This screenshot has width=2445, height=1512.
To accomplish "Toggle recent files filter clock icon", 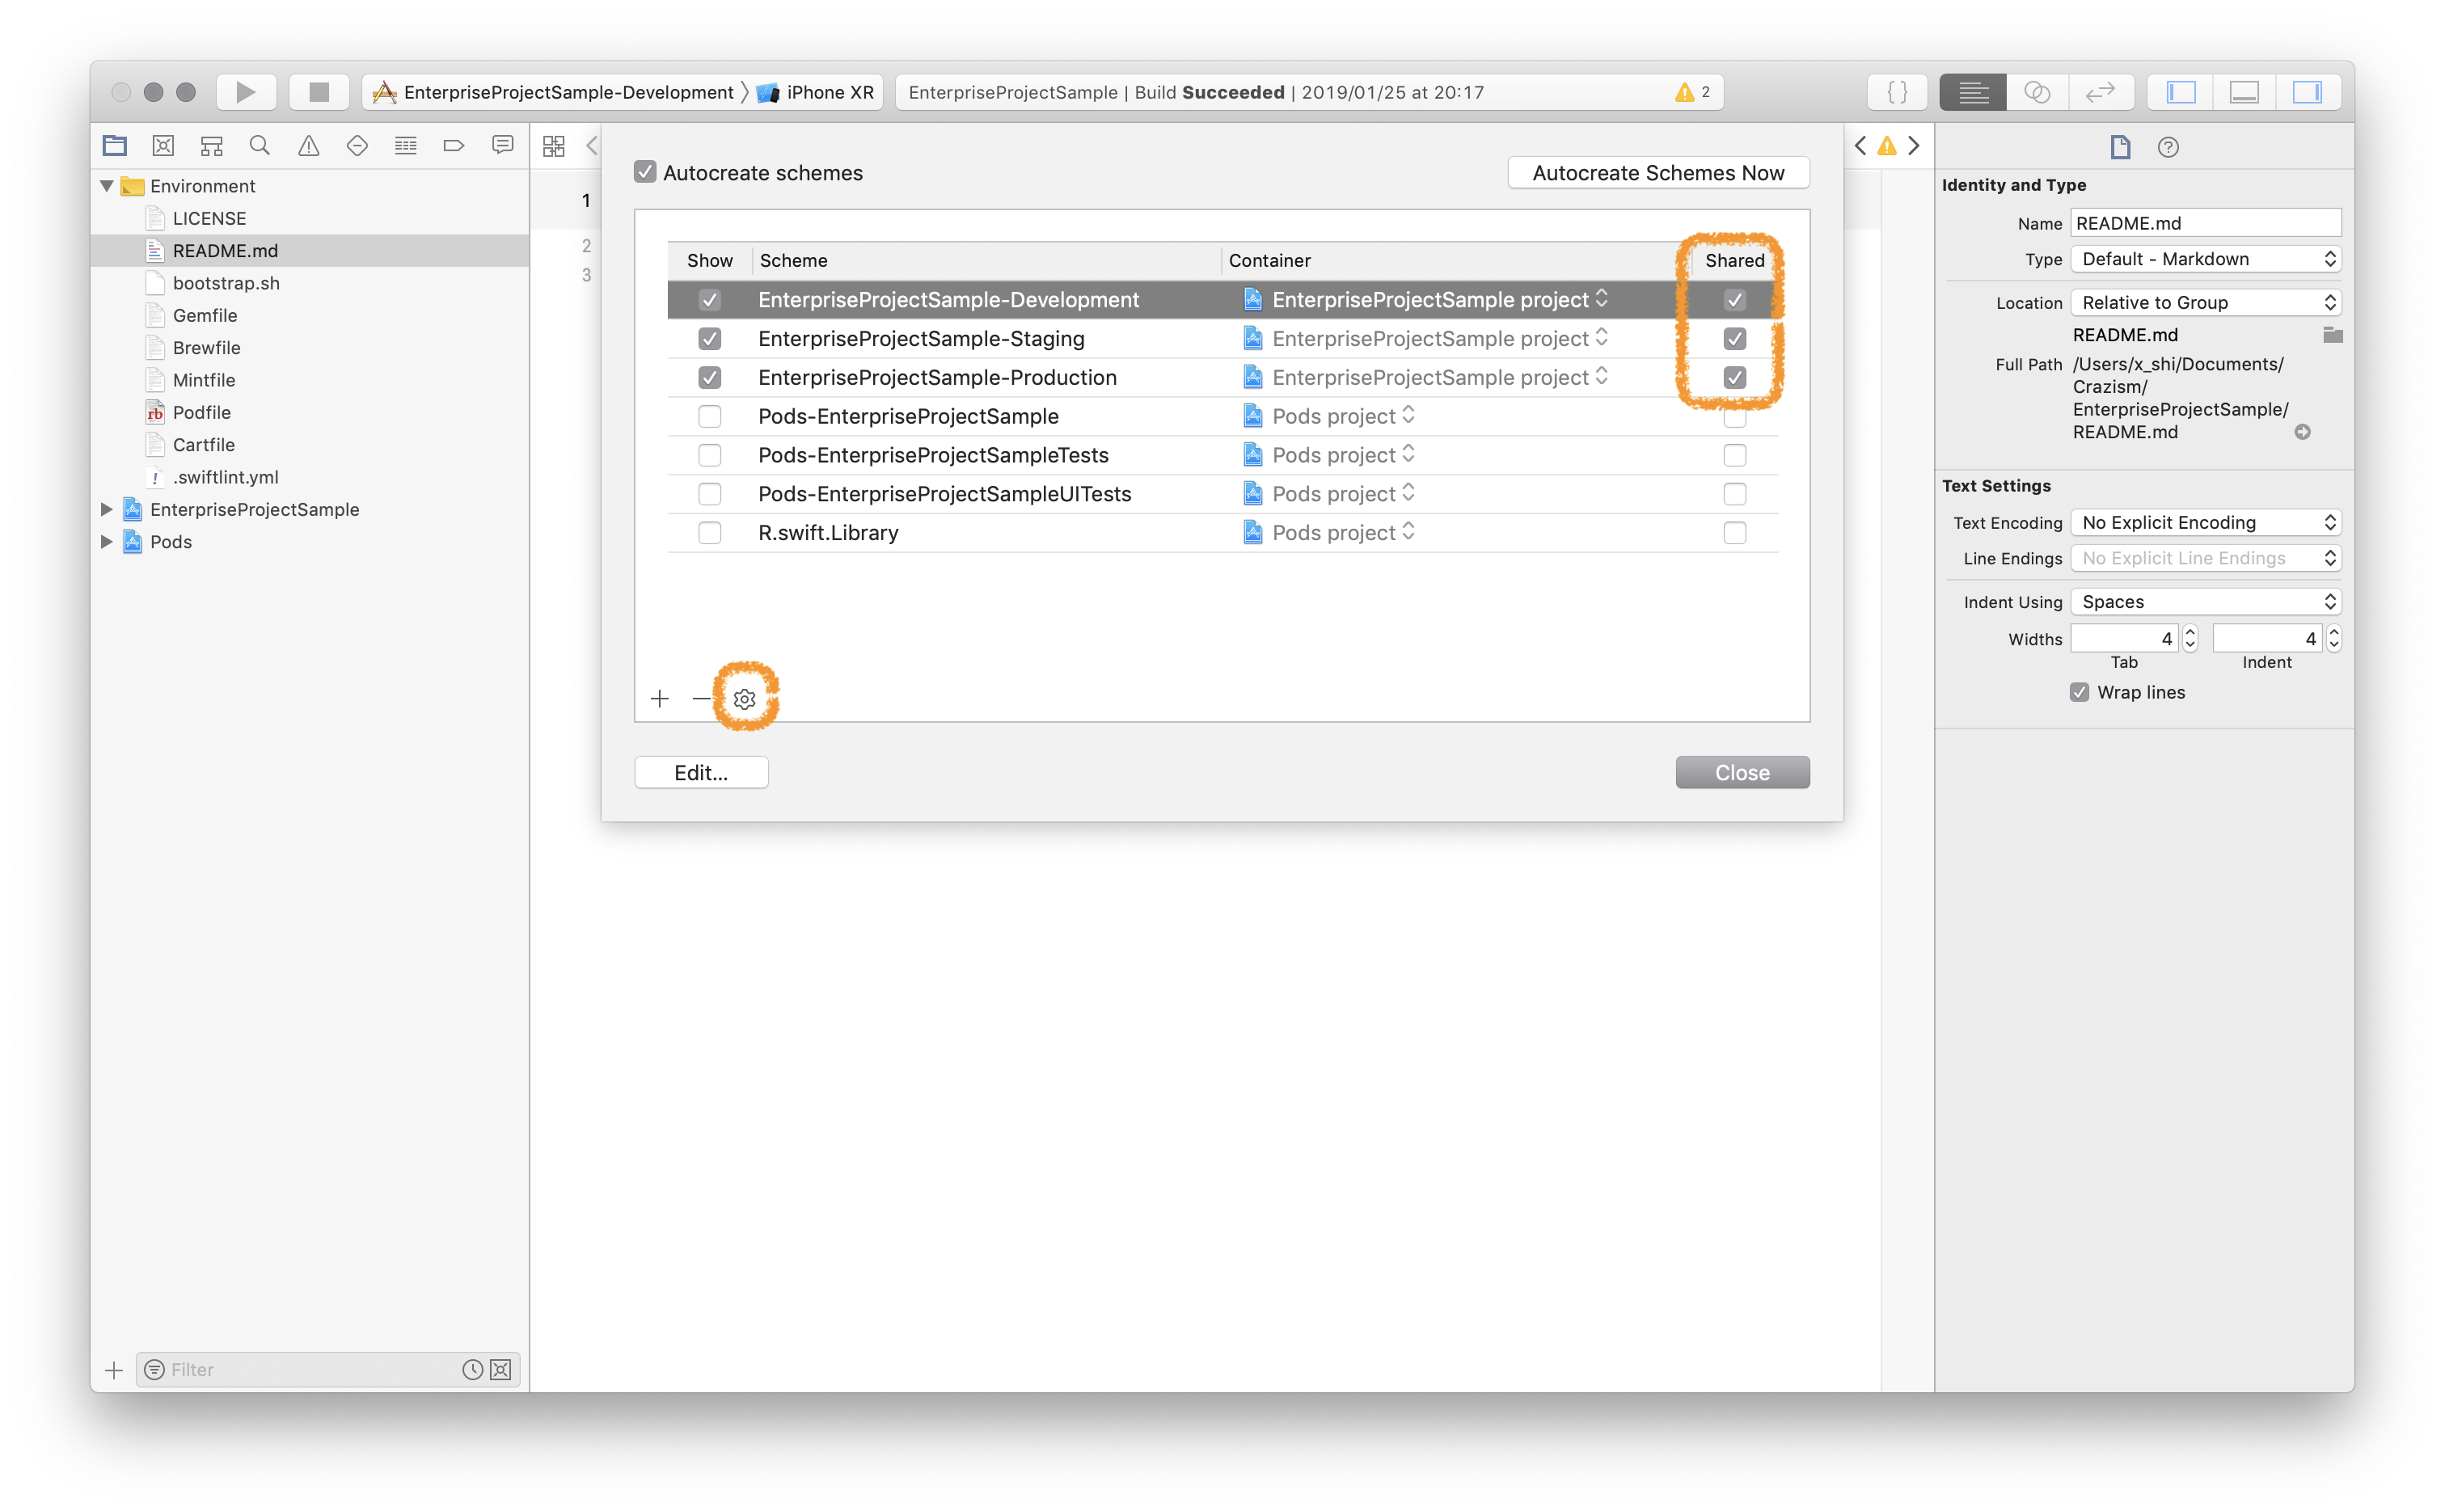I will pos(473,1370).
